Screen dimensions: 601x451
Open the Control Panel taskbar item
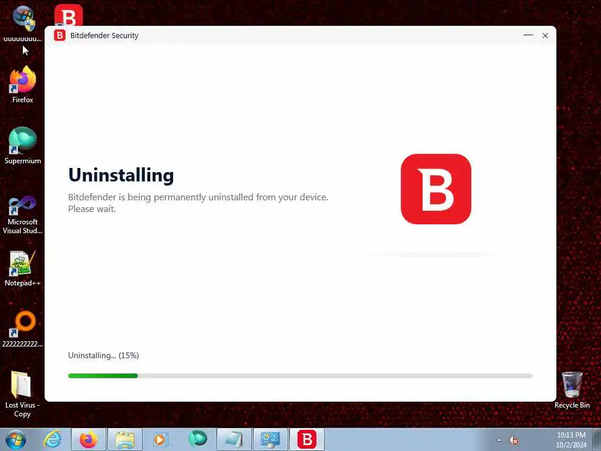[270, 439]
